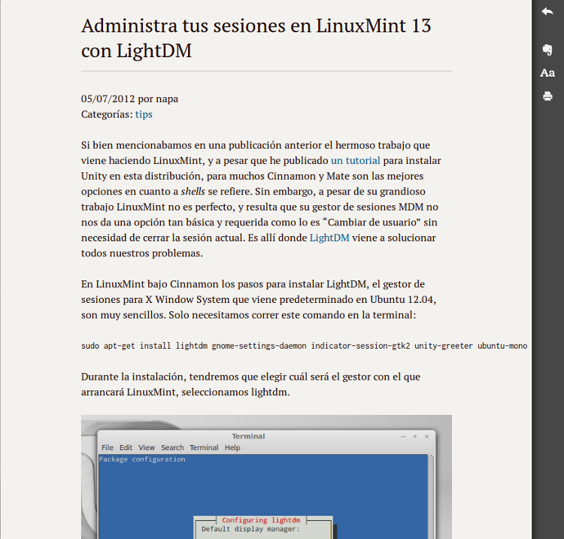Click the Terminal window's maximize plus button
This screenshot has width=564, height=539.
pos(414,437)
